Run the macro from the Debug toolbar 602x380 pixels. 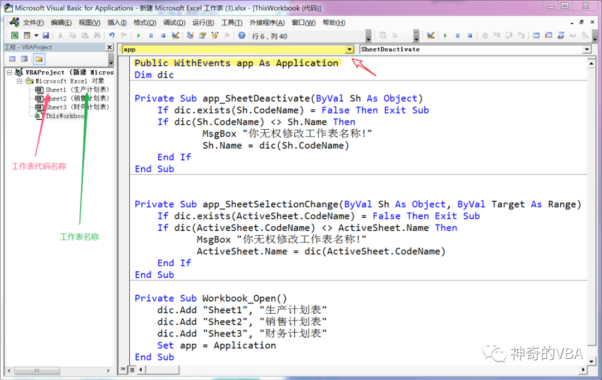[445, 36]
